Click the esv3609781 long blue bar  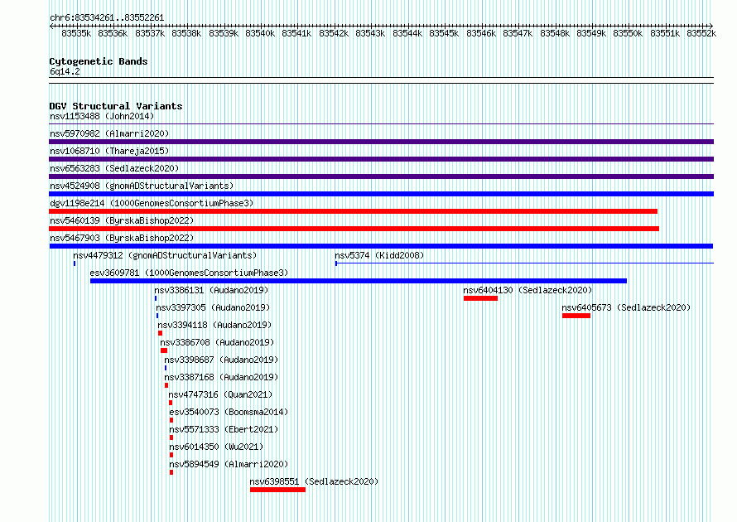(x=359, y=281)
